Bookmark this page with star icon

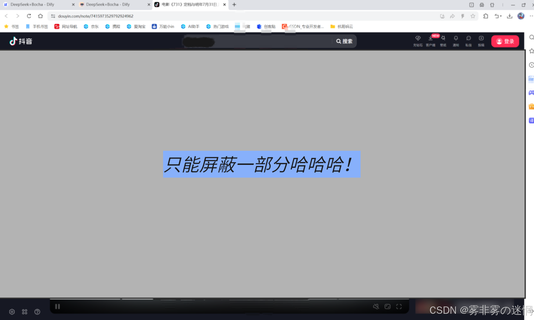click(473, 16)
